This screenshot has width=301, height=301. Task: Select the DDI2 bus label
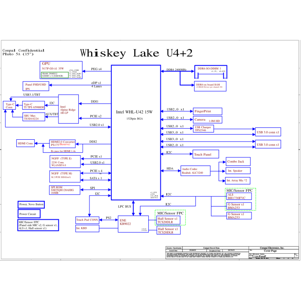(93, 141)
